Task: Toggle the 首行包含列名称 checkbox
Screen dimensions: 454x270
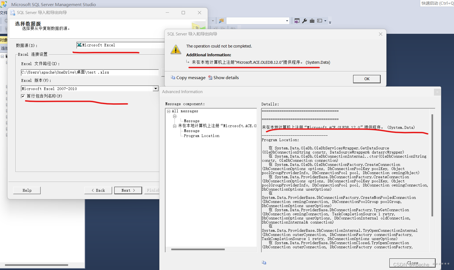Action: click(x=23, y=96)
